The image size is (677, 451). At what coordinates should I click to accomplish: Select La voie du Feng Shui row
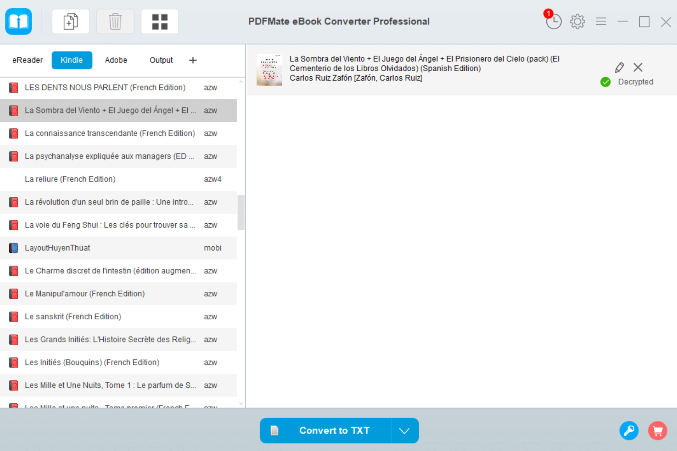point(118,225)
